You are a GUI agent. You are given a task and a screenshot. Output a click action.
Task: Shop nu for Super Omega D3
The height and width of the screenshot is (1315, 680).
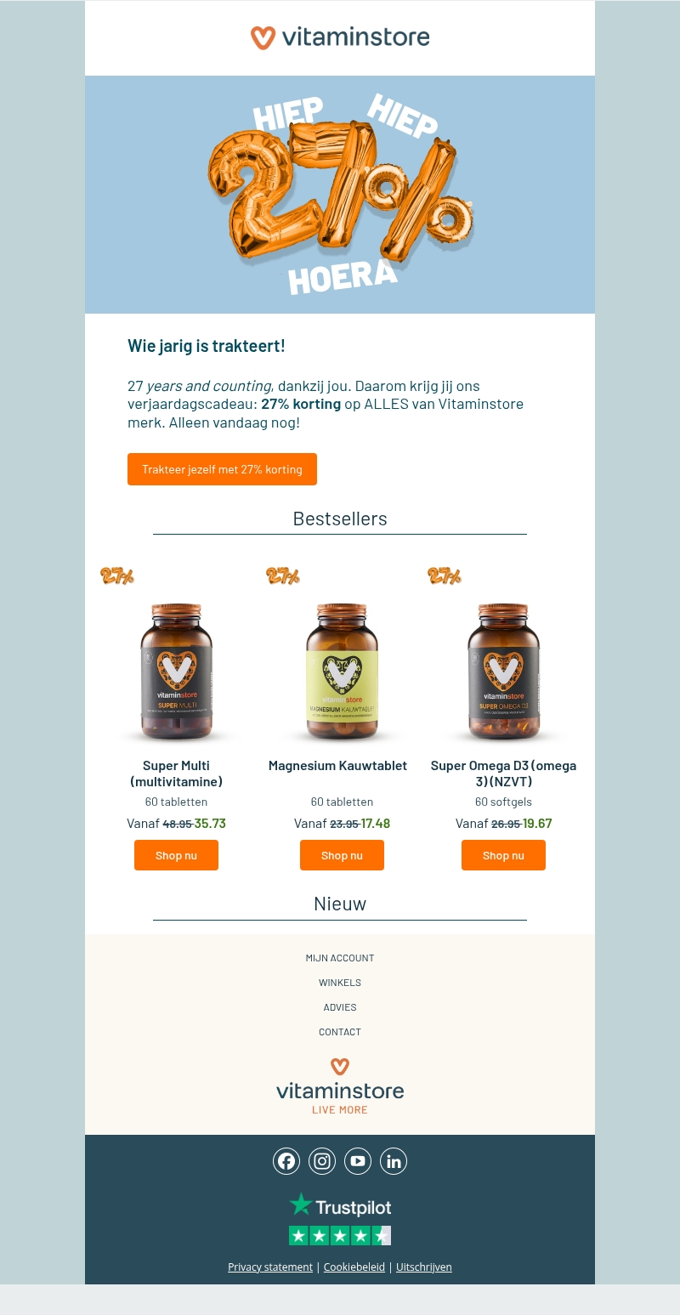[503, 855]
